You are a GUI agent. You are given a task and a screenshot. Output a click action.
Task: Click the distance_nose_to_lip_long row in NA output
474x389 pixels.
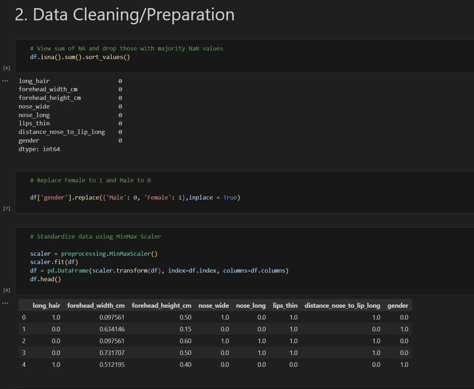point(70,132)
